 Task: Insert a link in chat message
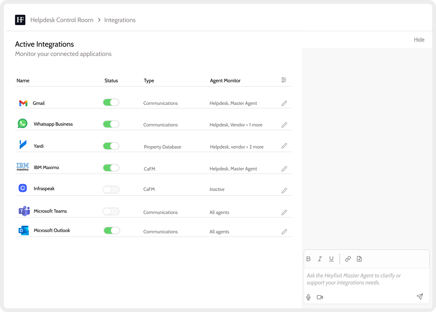(x=348, y=259)
